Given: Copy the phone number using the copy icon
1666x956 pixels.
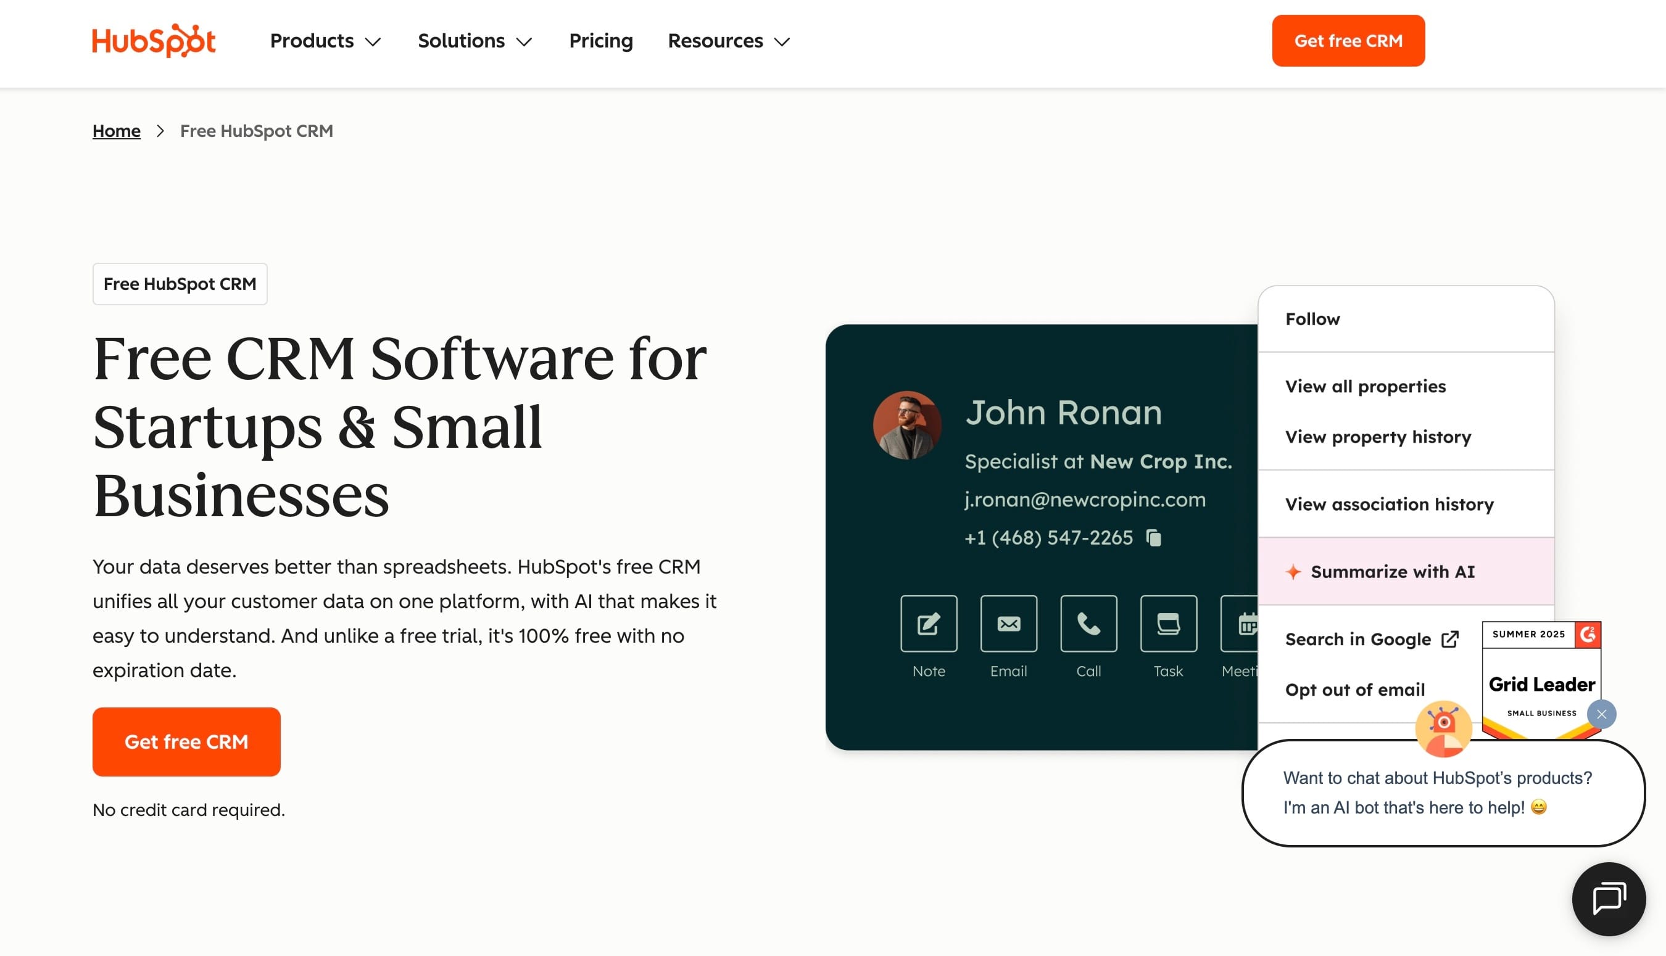Looking at the screenshot, I should 1154,537.
